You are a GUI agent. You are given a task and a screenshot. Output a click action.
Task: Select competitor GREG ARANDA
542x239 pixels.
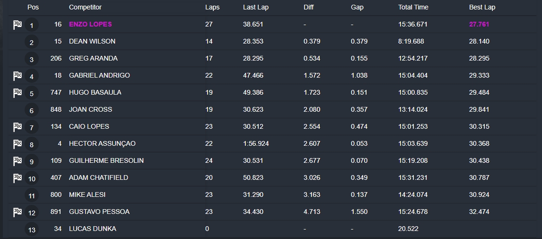(93, 58)
